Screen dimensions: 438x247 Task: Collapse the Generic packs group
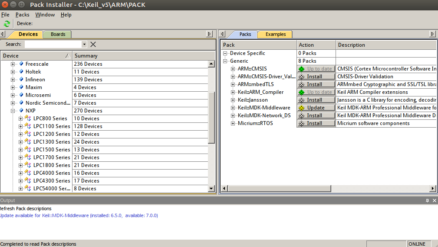pos(225,61)
